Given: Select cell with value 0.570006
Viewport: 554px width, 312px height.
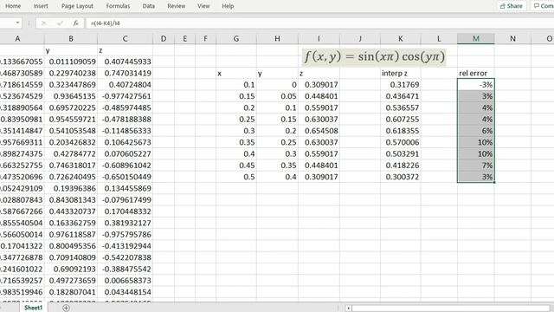Looking at the screenshot, I should coord(400,142).
